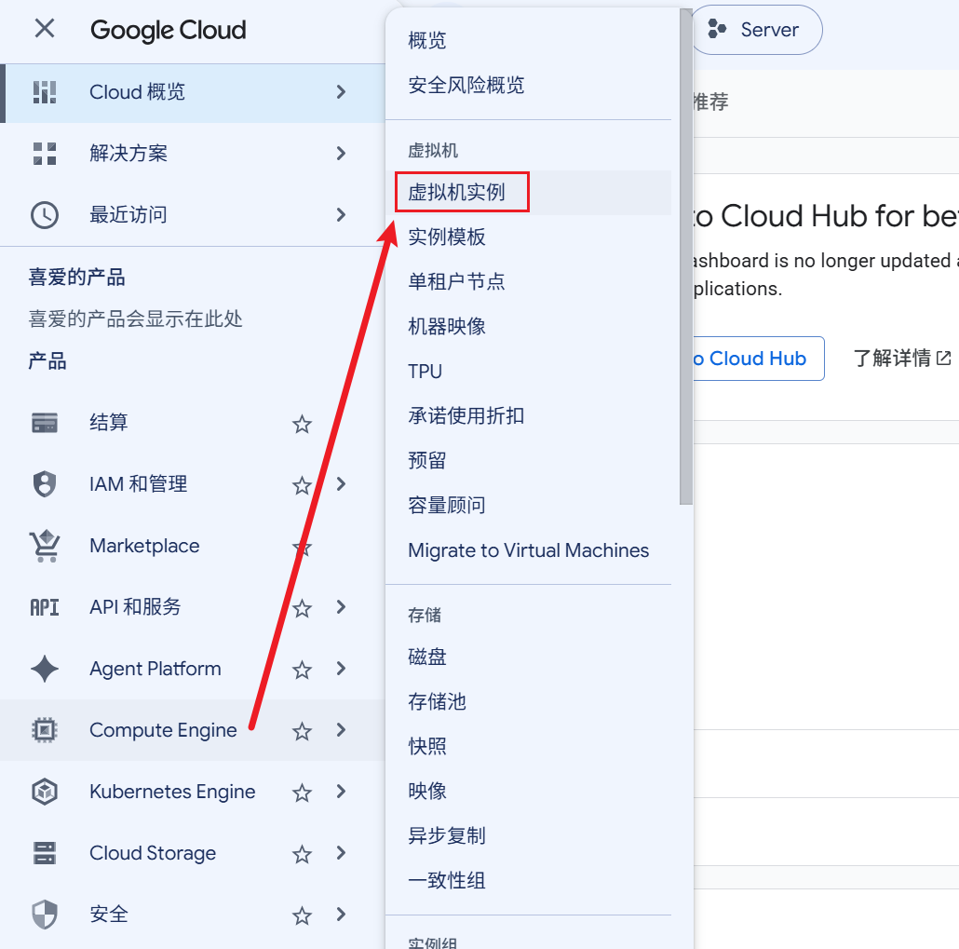Click the Agent Platform sparkle icon
This screenshot has height=949, width=959.
(45, 669)
